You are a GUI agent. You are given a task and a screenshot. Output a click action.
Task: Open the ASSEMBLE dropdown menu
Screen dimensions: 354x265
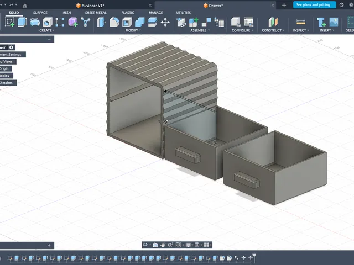click(x=200, y=30)
